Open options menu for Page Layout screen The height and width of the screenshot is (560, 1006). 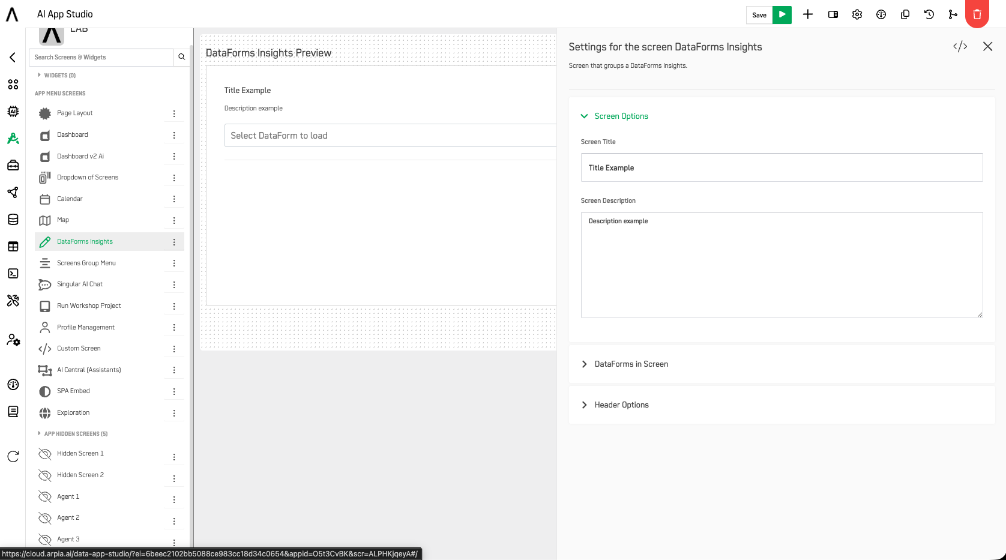[x=174, y=113]
